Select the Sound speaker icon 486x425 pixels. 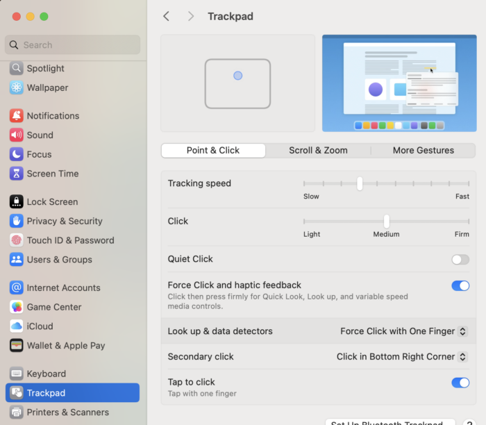[x=16, y=135]
